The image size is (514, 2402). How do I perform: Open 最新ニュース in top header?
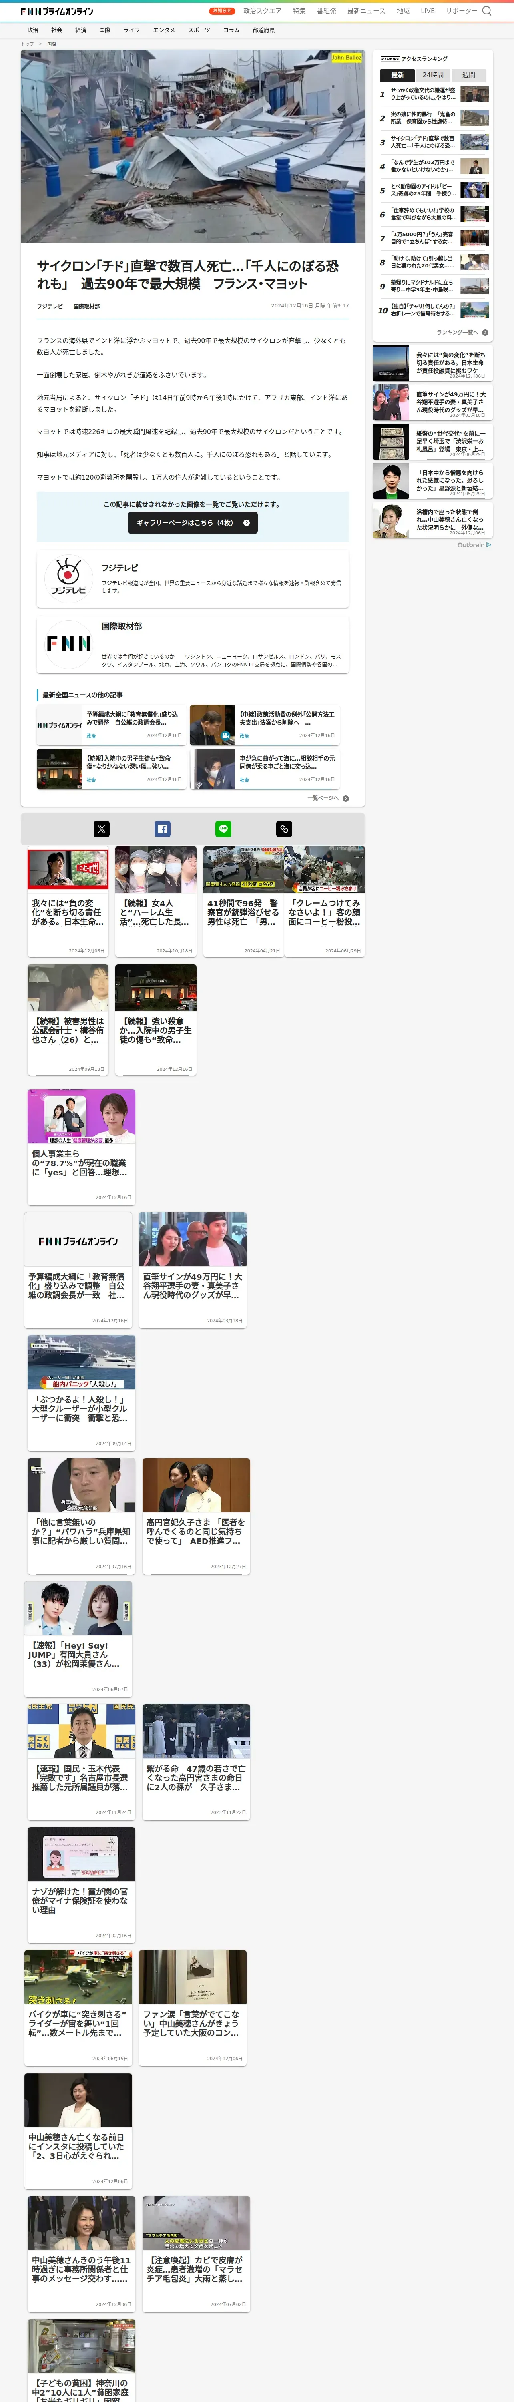(x=367, y=11)
